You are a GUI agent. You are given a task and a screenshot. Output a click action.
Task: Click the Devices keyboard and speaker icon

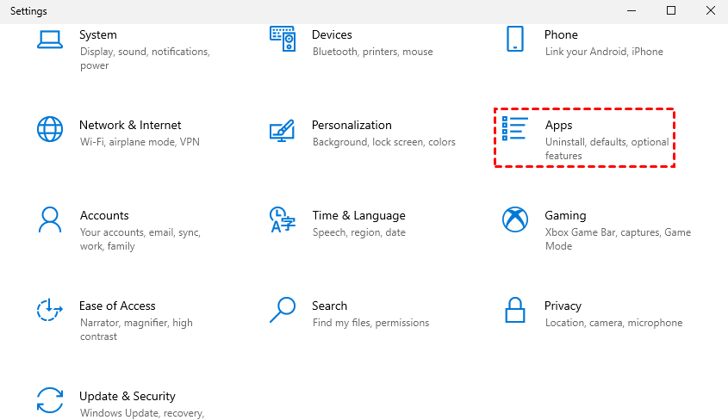coord(283,40)
